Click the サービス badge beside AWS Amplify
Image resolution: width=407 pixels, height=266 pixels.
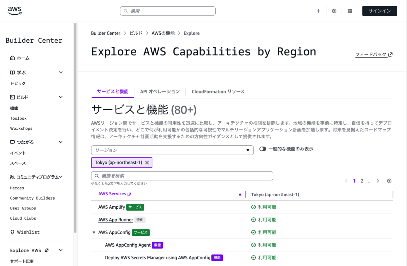[x=135, y=207]
